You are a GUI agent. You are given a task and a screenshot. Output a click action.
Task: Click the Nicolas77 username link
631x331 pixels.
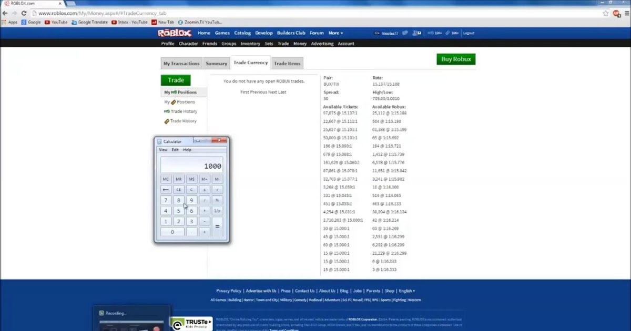point(390,33)
